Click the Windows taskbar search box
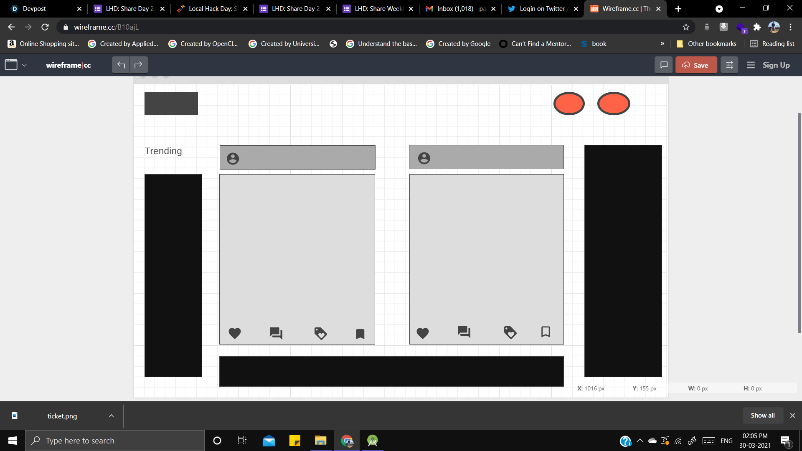Viewport: 802px width, 451px height. 115,441
